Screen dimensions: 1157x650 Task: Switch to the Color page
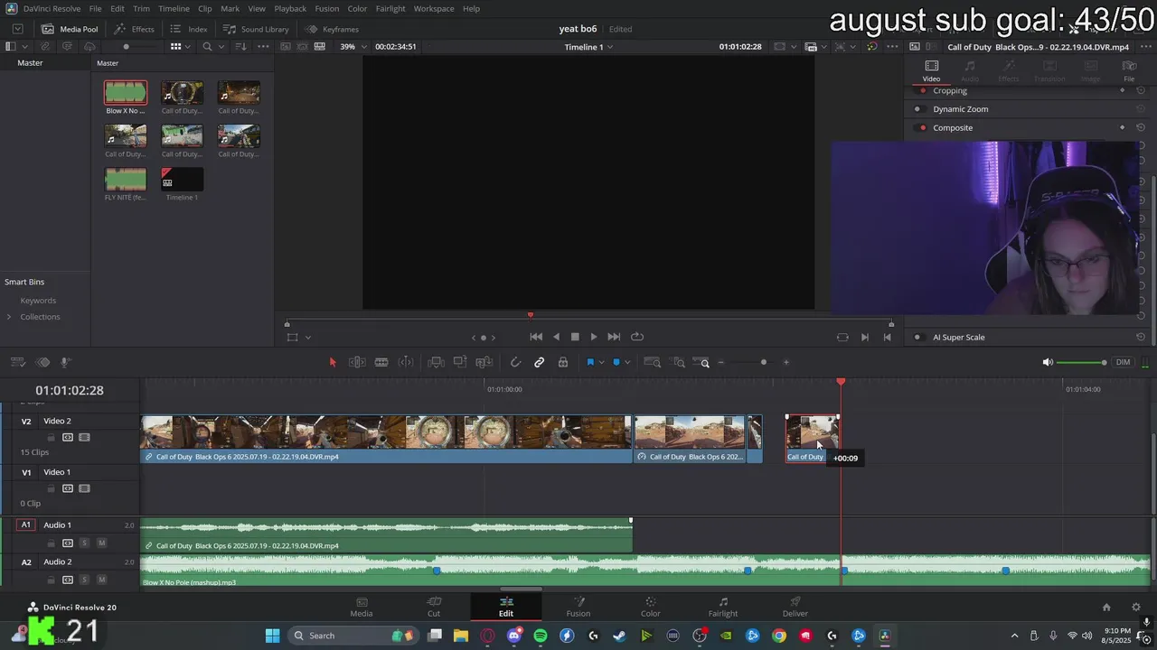pos(651,607)
